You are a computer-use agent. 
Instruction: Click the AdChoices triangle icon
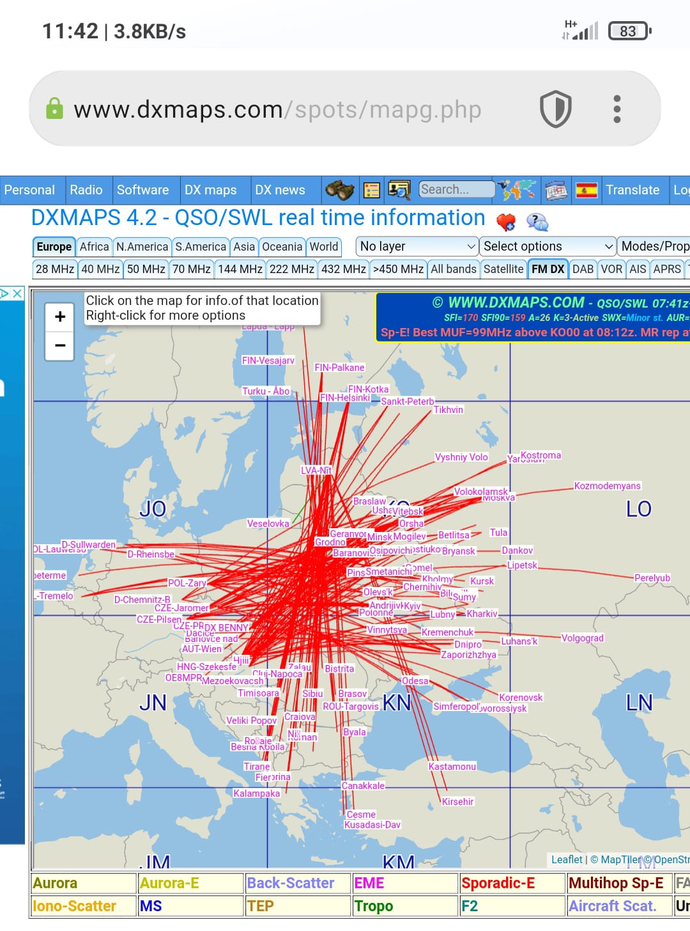[5, 293]
